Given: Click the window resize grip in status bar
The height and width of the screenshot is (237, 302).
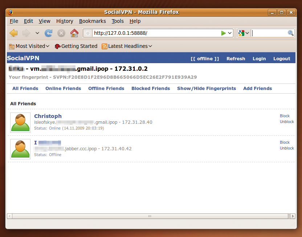Looking at the screenshot, I should [x=293, y=225].
